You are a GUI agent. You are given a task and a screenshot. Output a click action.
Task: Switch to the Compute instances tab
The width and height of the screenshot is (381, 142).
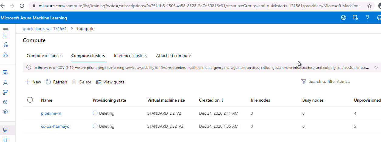[44, 56]
